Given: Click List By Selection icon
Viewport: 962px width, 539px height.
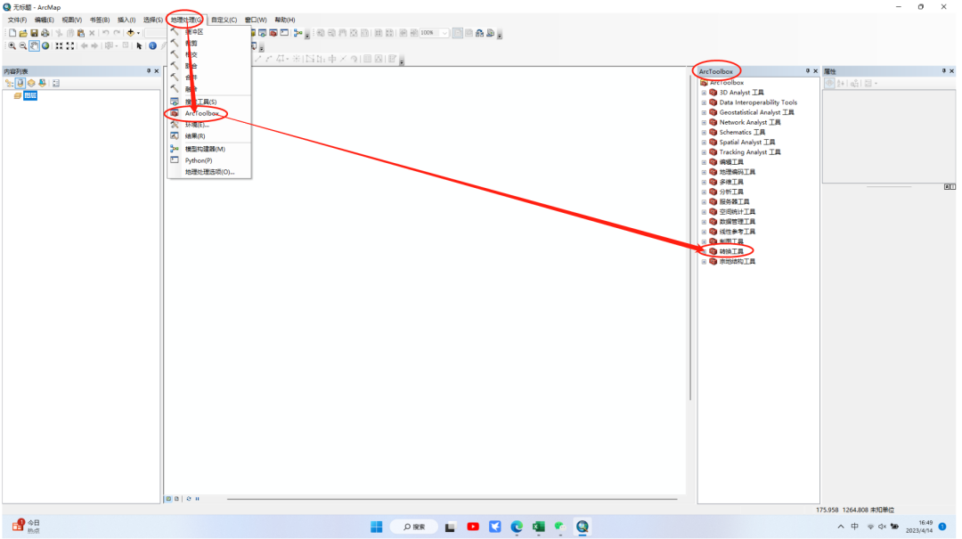Looking at the screenshot, I should [43, 83].
